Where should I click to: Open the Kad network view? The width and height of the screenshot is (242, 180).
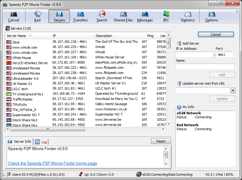pyautogui.click(x=37, y=16)
